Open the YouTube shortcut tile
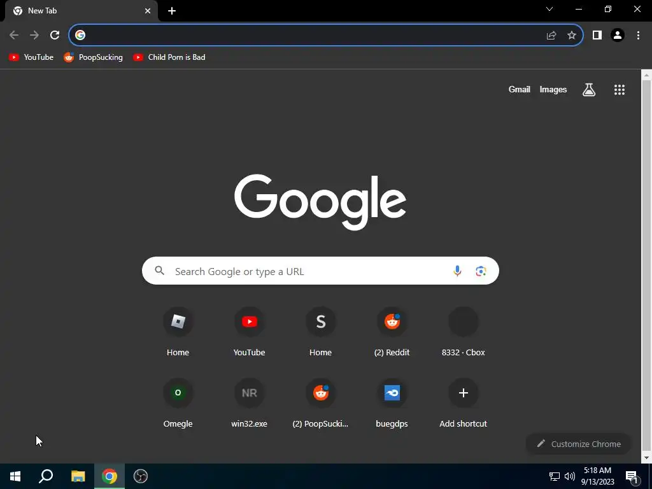 [x=249, y=332]
